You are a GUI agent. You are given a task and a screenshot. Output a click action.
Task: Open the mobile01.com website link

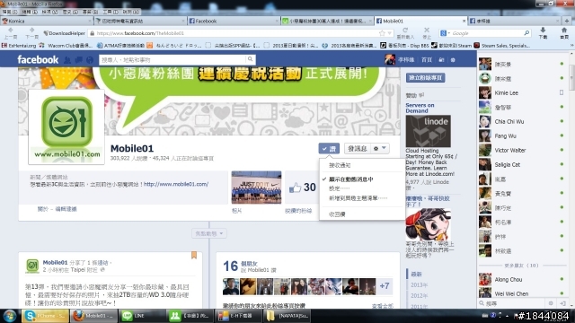click(x=176, y=184)
